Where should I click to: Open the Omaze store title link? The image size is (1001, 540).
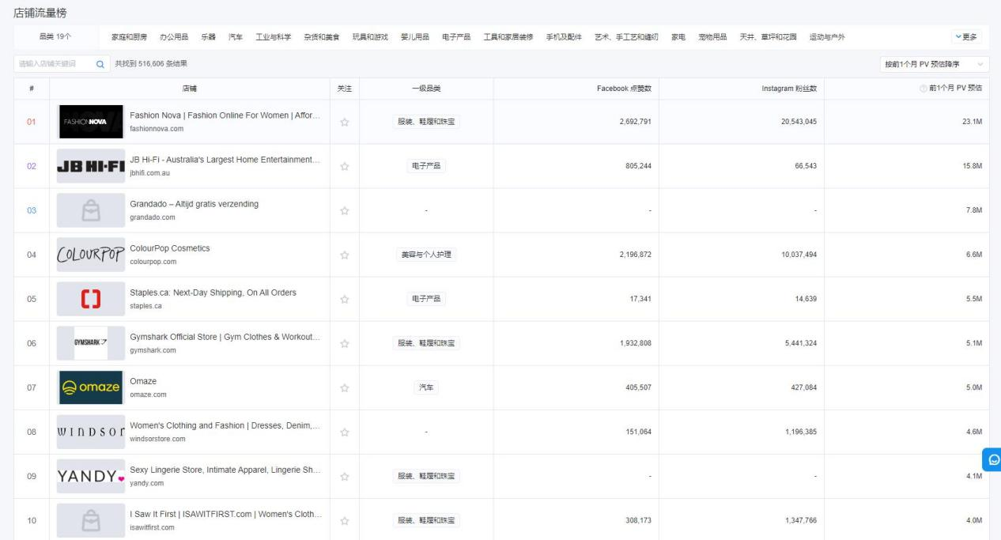(143, 381)
